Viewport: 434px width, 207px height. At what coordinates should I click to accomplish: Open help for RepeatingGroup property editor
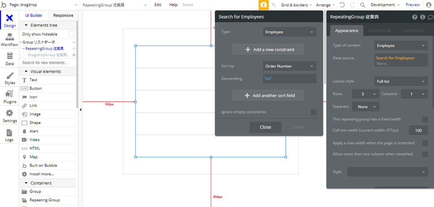pos(415,17)
